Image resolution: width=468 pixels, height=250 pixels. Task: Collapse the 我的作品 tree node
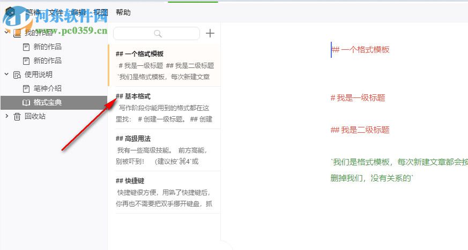[x=6, y=32]
